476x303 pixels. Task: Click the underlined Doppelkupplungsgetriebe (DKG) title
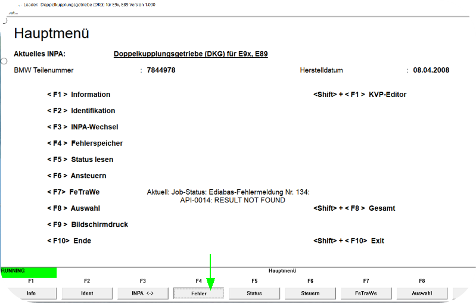pyautogui.click(x=191, y=54)
